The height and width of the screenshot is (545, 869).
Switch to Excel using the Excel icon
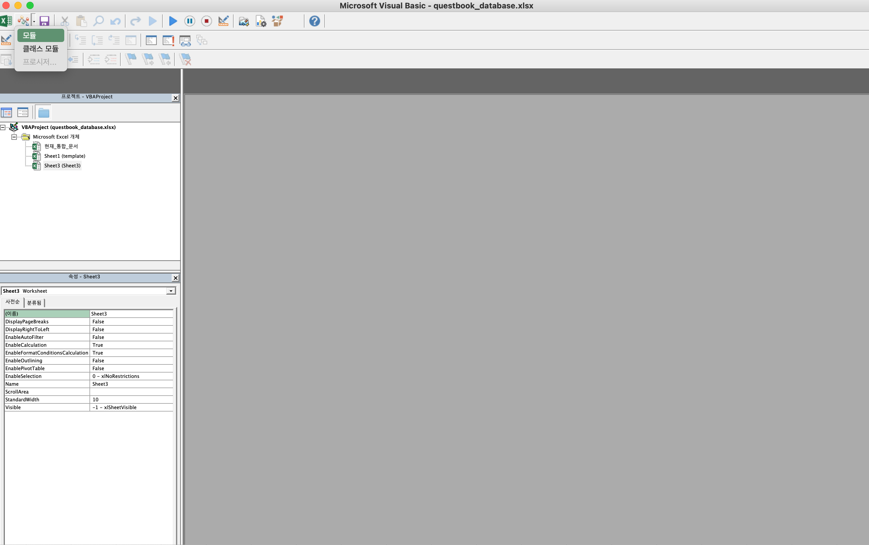pyautogui.click(x=6, y=21)
